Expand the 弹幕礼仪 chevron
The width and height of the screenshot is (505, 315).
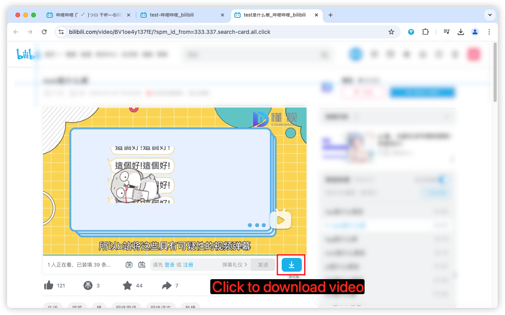pyautogui.click(x=246, y=265)
